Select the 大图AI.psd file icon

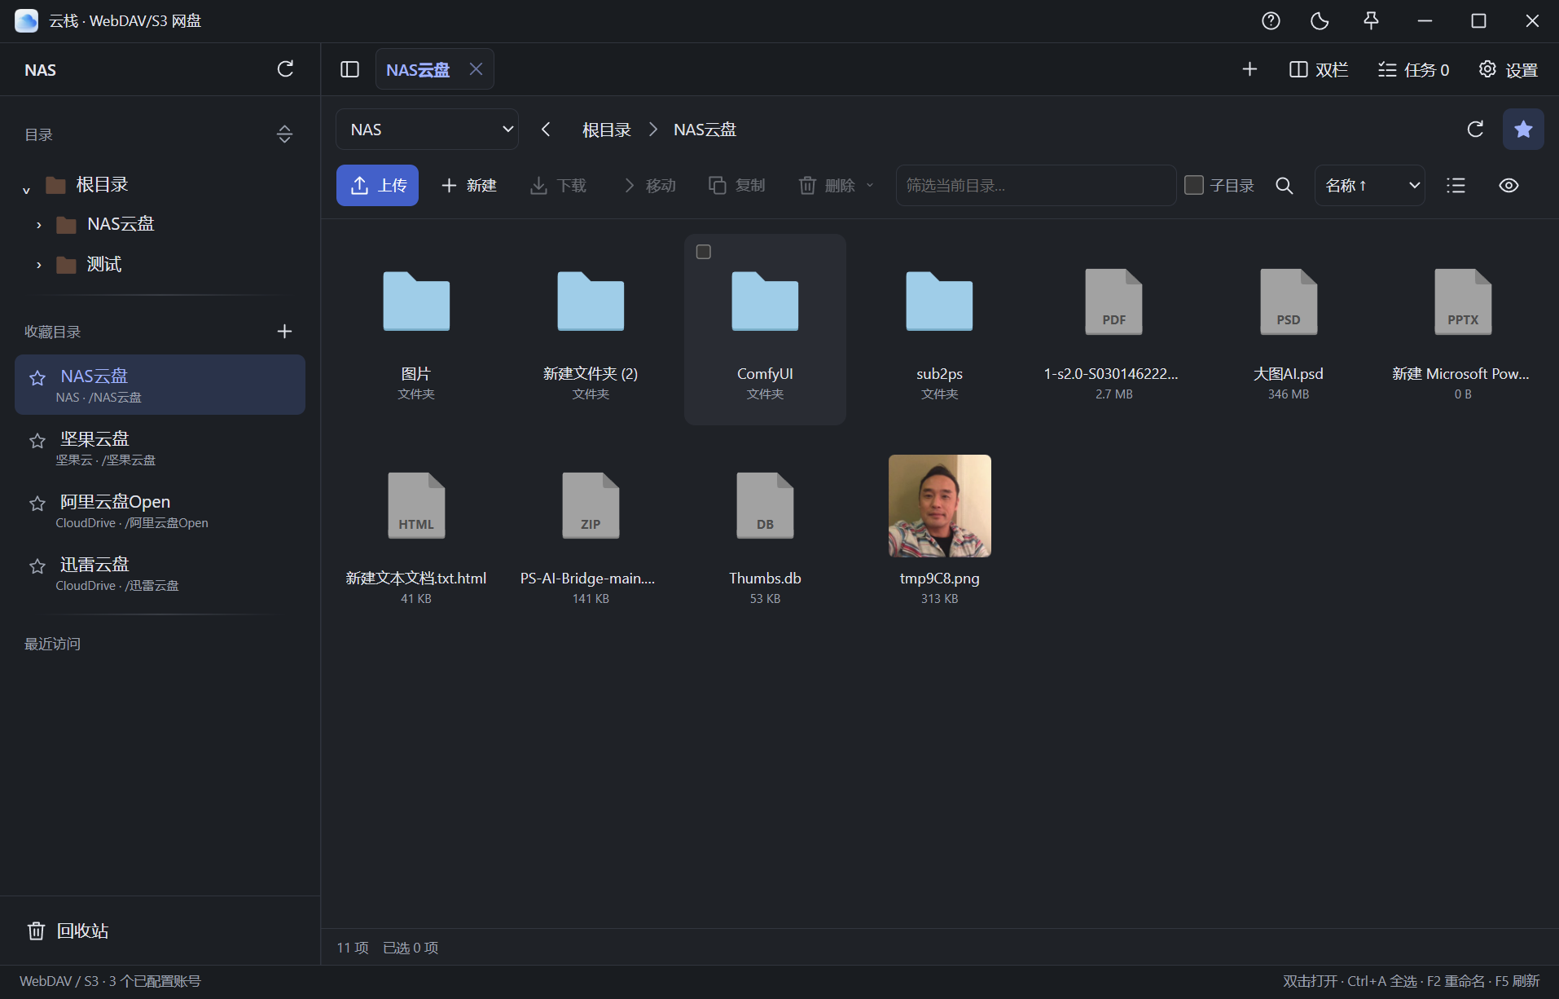coord(1288,301)
